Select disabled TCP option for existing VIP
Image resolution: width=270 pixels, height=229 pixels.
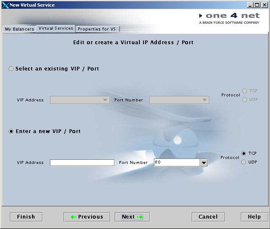(x=245, y=91)
